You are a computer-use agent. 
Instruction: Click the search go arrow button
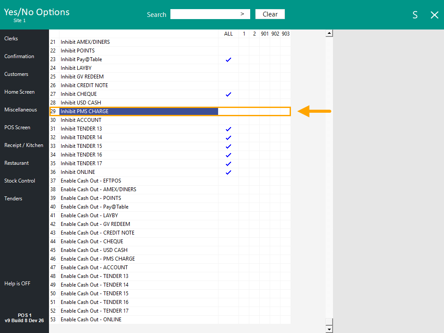(242, 14)
